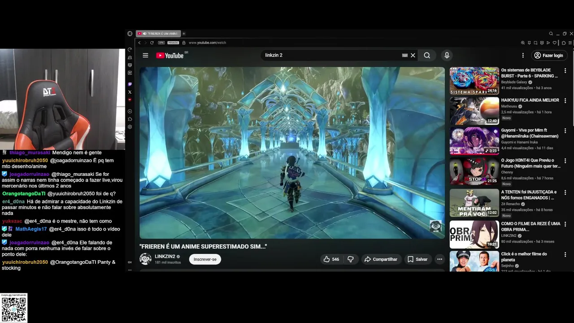574x323 pixels.
Task: Open 'COMO O FILME DA REZE' video title
Action: (531, 227)
